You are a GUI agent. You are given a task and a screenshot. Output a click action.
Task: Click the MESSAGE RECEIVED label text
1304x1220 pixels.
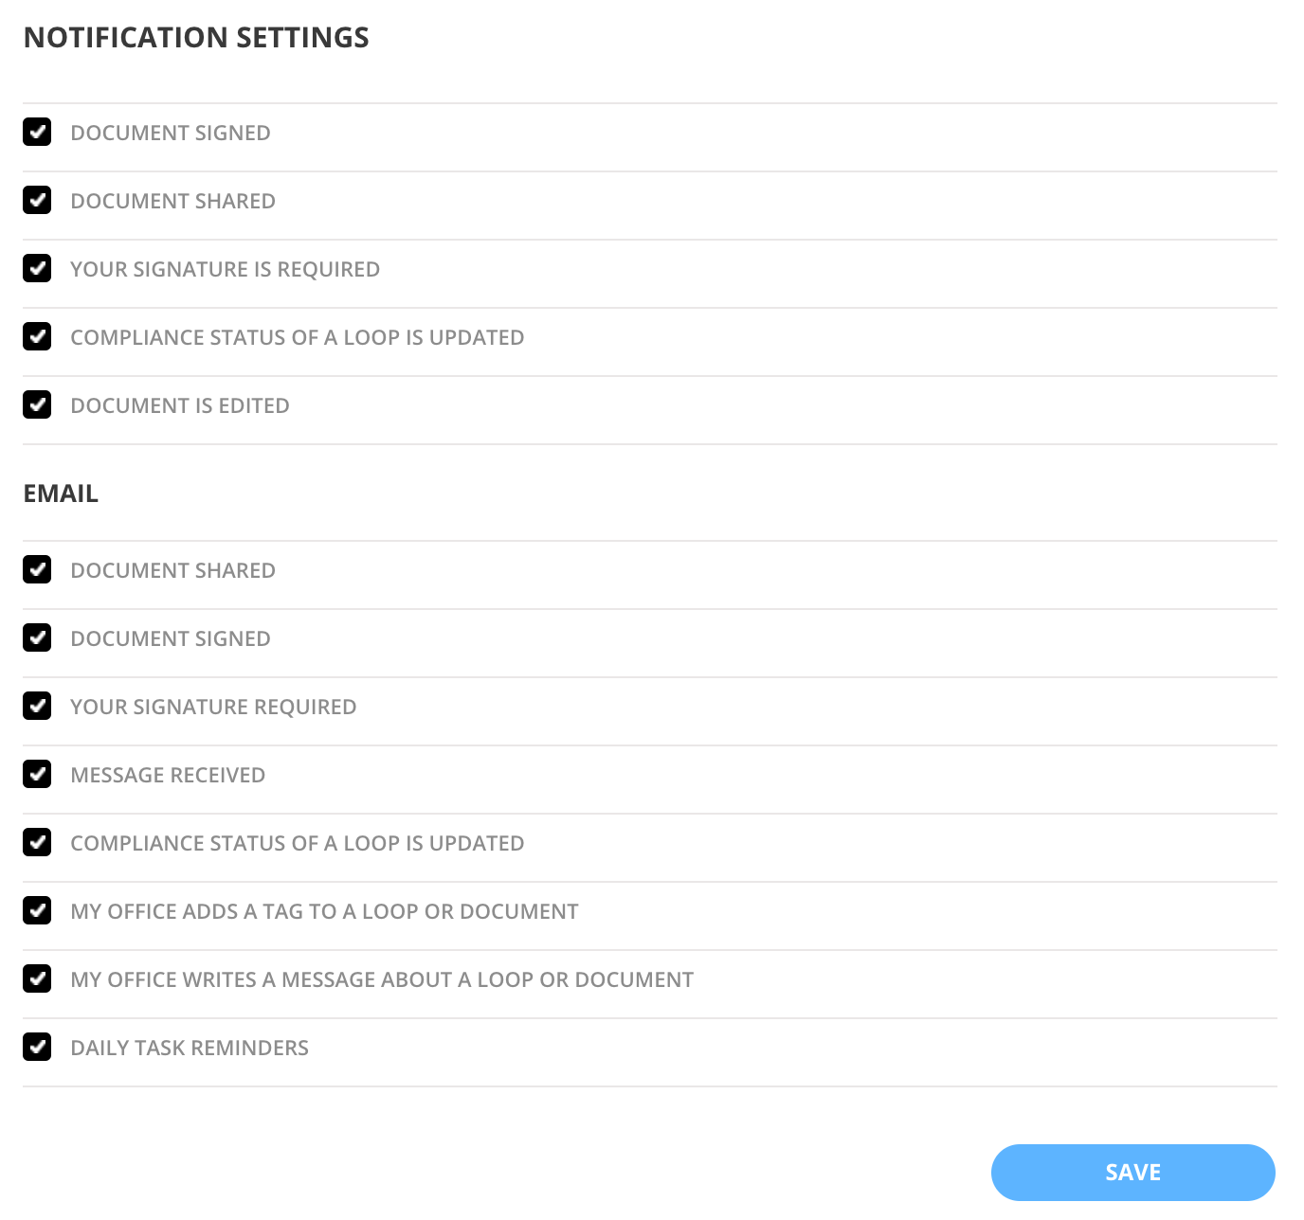[167, 775]
